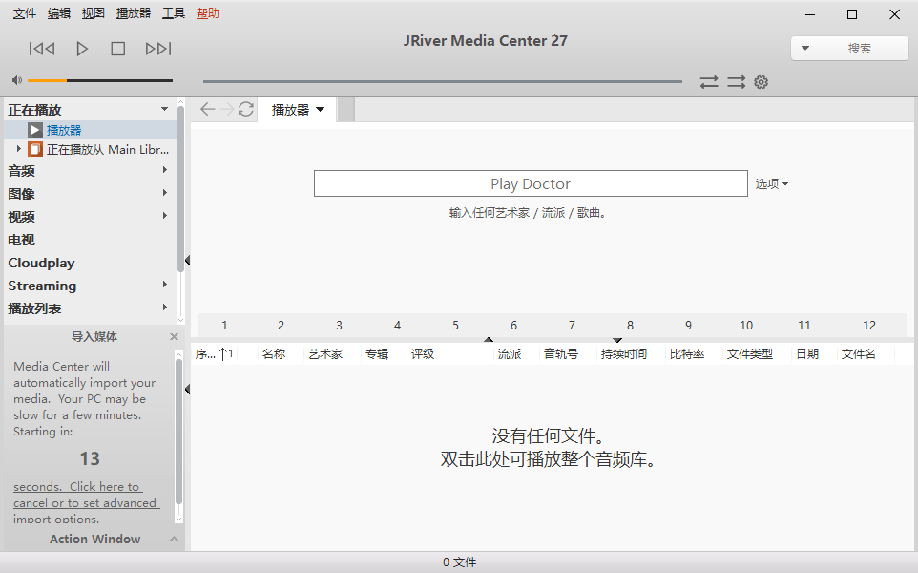Click the 0 文件 status bar text
Image resolution: width=918 pixels, height=573 pixels.
(459, 562)
